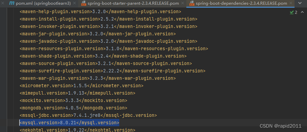
Task: Click mockito.version 3.3.3 line
Action: [x=73, y=101]
